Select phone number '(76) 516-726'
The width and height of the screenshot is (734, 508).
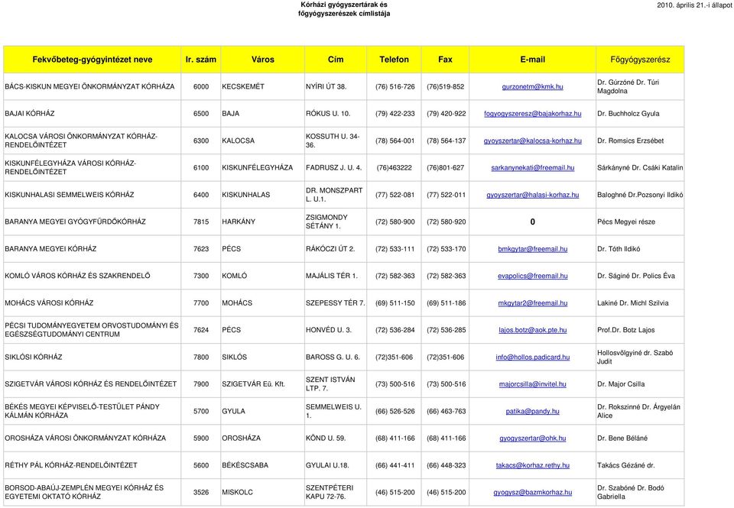coord(395,86)
